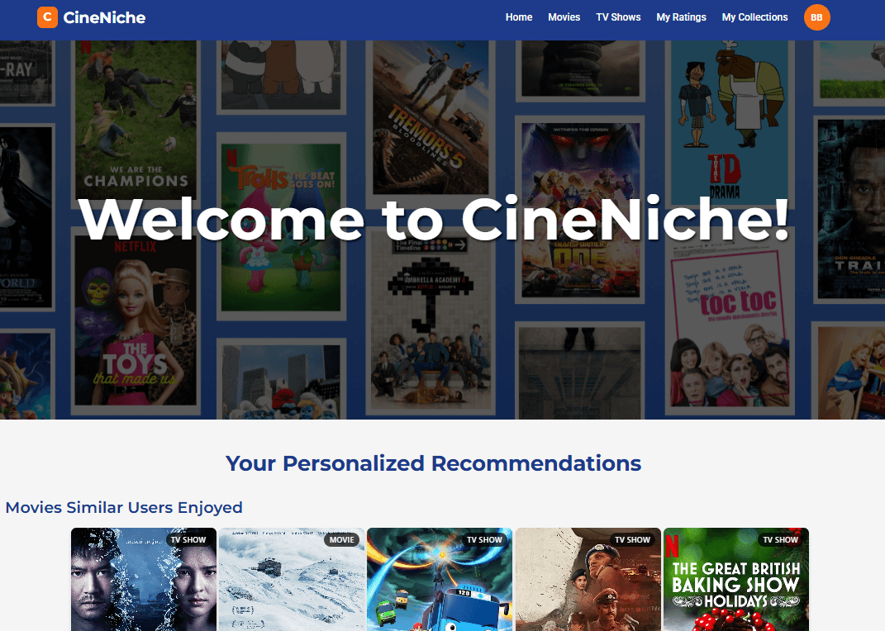Open My Collections page
This screenshot has width=885, height=631.
click(x=754, y=17)
